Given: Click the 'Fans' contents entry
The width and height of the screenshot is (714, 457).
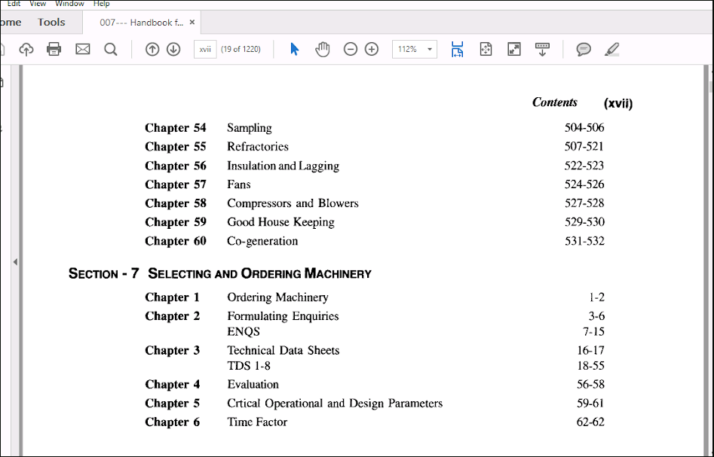Looking at the screenshot, I should [238, 184].
